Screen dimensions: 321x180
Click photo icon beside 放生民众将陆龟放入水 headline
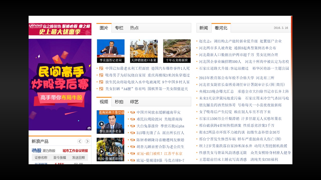point(101,82)
